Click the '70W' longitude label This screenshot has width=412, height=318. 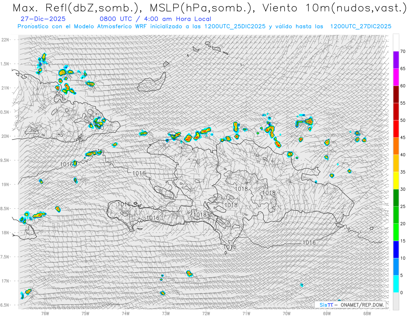(x=287, y=313)
